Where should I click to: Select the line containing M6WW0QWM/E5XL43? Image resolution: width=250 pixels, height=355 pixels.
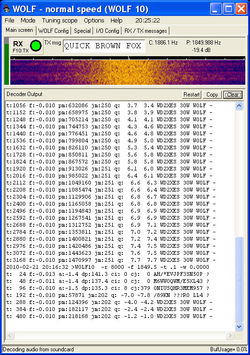(x=108, y=281)
